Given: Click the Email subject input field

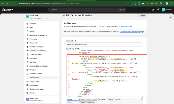Looking at the screenshot, I should pyautogui.click(x=104, y=44).
